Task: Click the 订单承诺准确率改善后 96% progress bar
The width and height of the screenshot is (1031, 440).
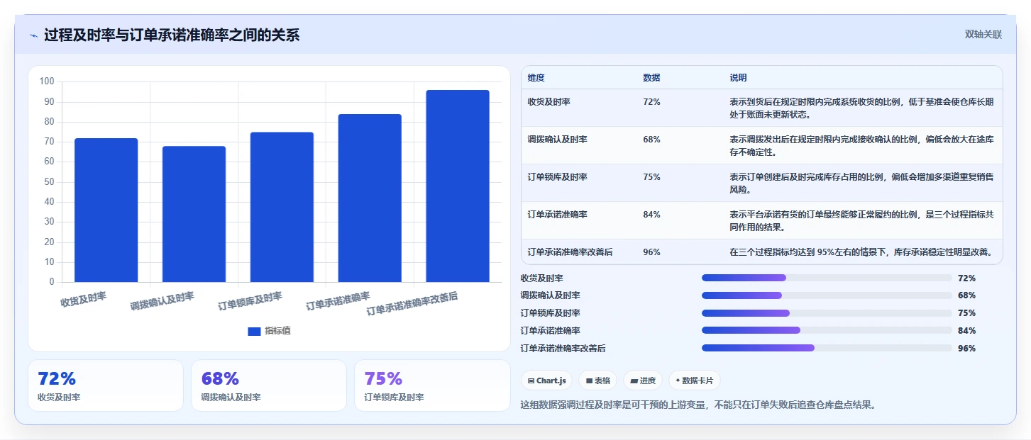Action: pyautogui.click(x=827, y=348)
